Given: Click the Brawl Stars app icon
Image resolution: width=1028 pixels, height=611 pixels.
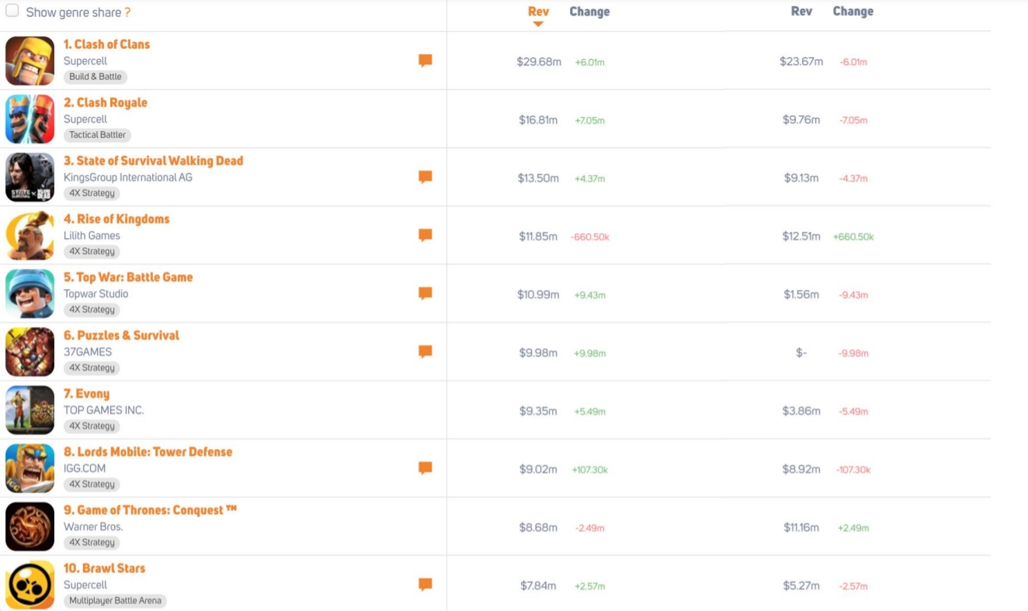Looking at the screenshot, I should coord(30,584).
